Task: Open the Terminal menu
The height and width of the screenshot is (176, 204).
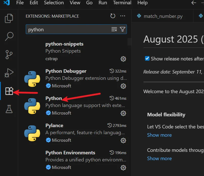Action: point(122,3)
